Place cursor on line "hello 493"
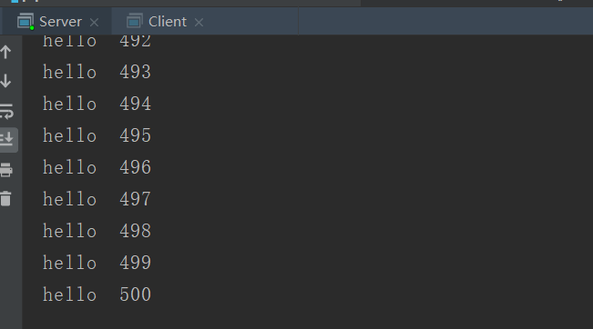Image resolution: width=593 pixels, height=329 pixels. pos(97,72)
